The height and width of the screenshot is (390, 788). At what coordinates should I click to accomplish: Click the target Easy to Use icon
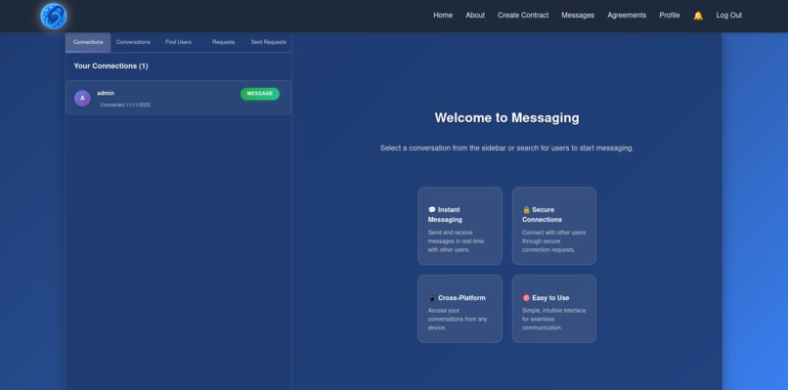pyautogui.click(x=526, y=297)
